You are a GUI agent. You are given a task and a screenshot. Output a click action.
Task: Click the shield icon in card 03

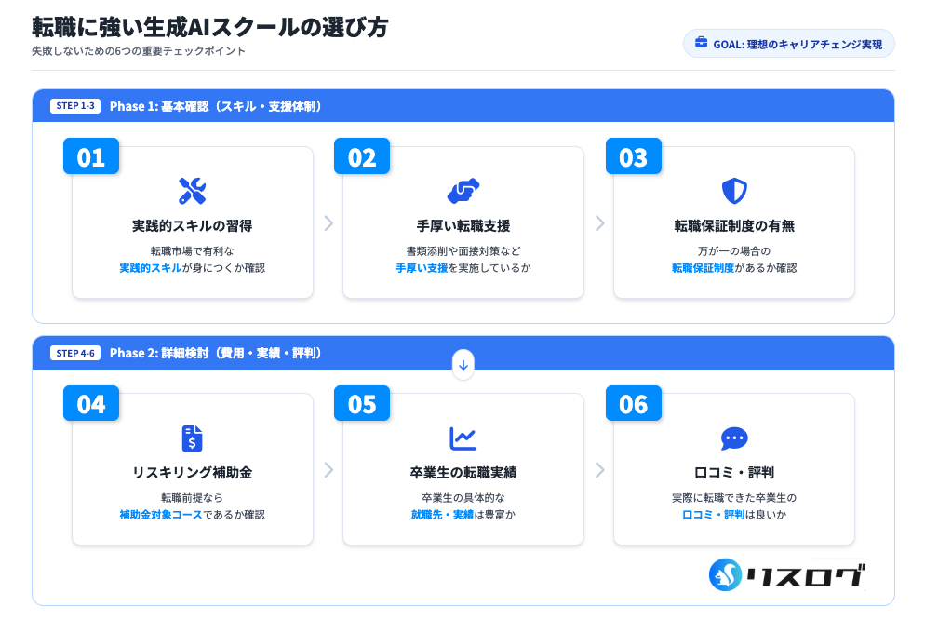coord(734,191)
